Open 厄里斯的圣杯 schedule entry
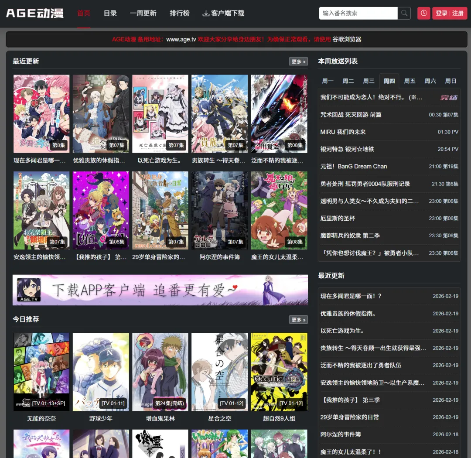 pos(389,219)
